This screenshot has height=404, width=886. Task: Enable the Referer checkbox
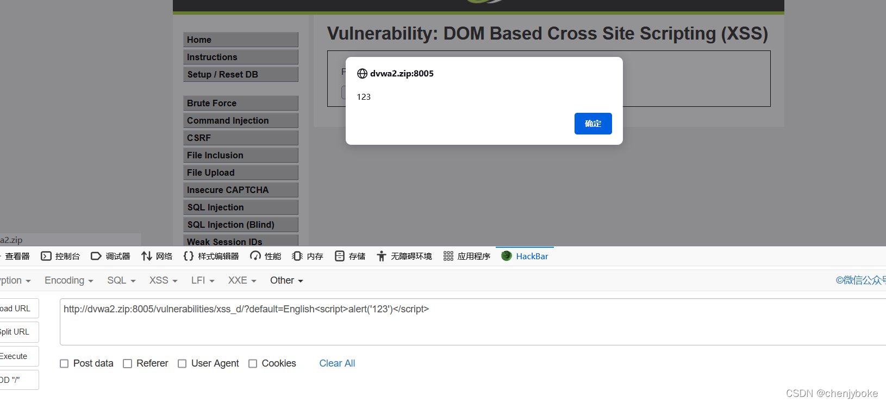coord(128,364)
